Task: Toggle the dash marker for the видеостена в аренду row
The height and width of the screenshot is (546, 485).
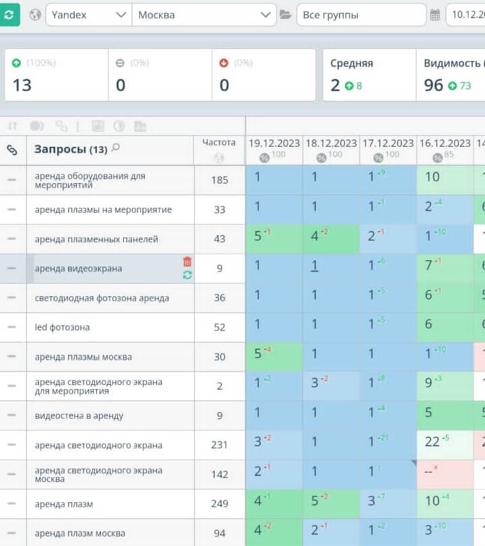Action: pyautogui.click(x=11, y=416)
